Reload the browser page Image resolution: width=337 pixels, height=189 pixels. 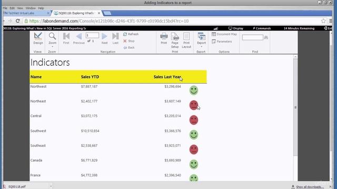(x=18, y=21)
